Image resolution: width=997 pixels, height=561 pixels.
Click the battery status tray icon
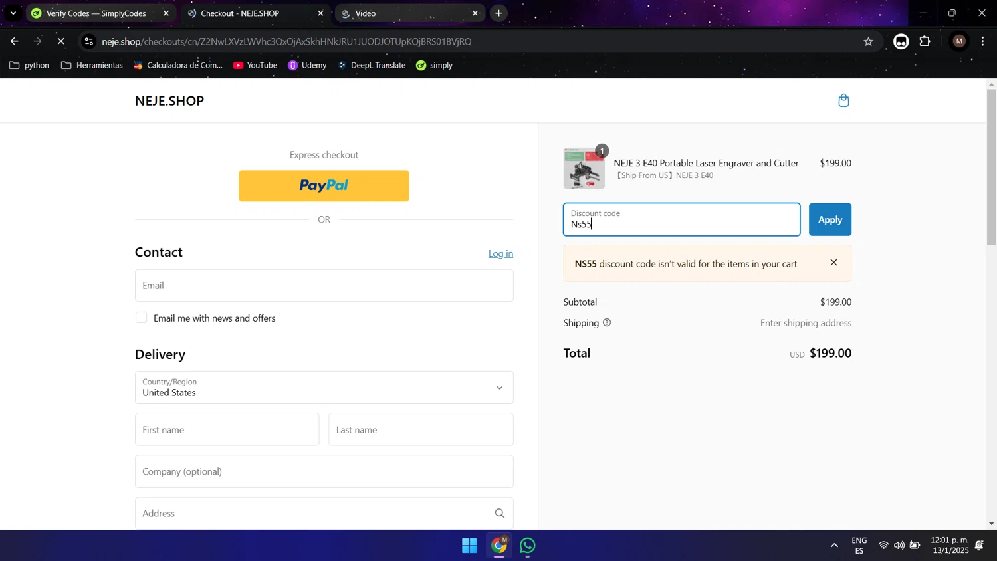coord(915,546)
